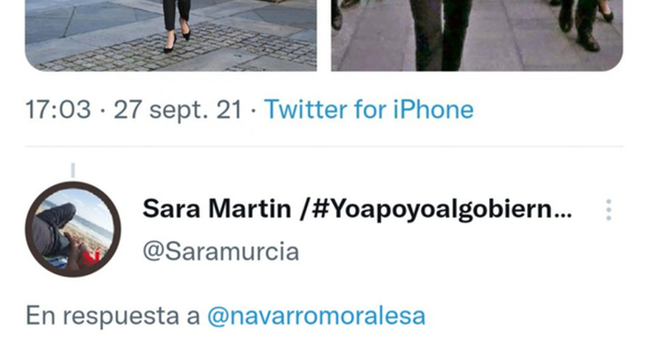Open the right photo of people walking

coord(477,36)
